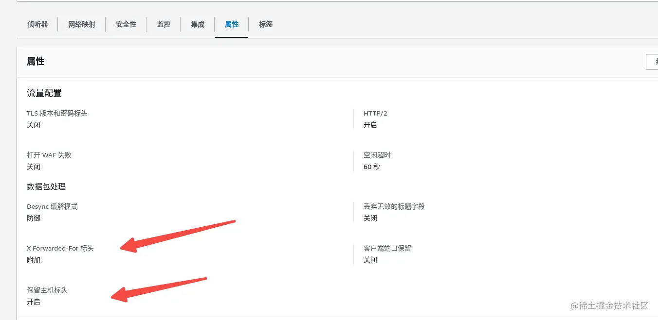
Task: Click the Desync 缓解模式 label
Action: tap(52, 206)
